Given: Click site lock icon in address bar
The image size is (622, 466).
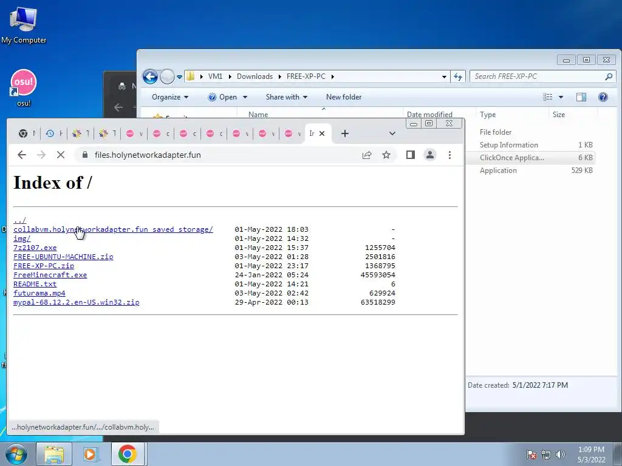Looking at the screenshot, I should point(85,155).
